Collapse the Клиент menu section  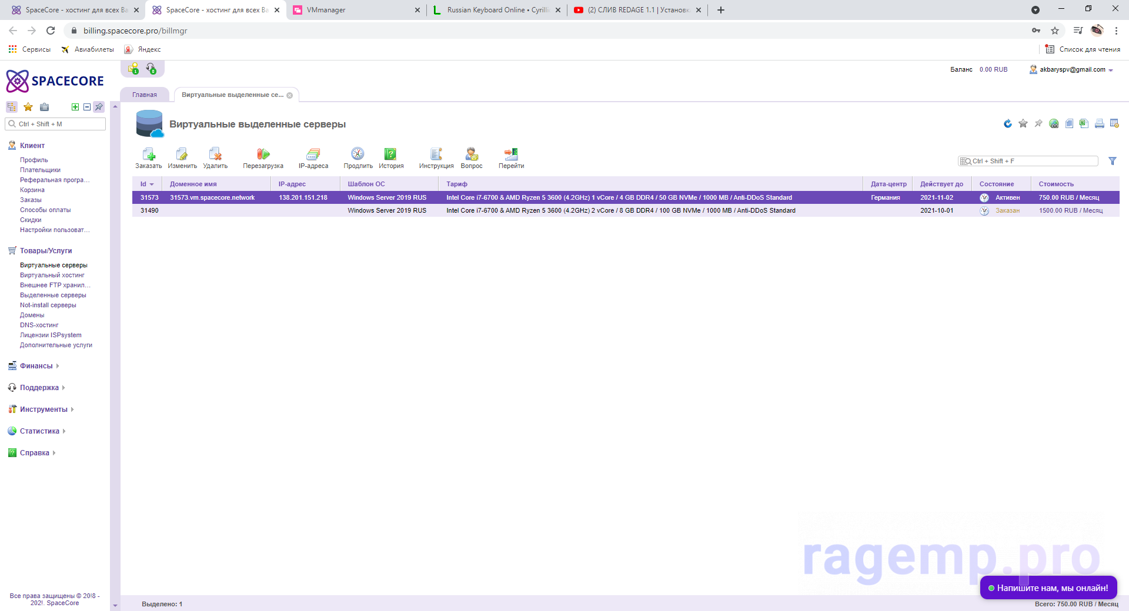[32, 146]
